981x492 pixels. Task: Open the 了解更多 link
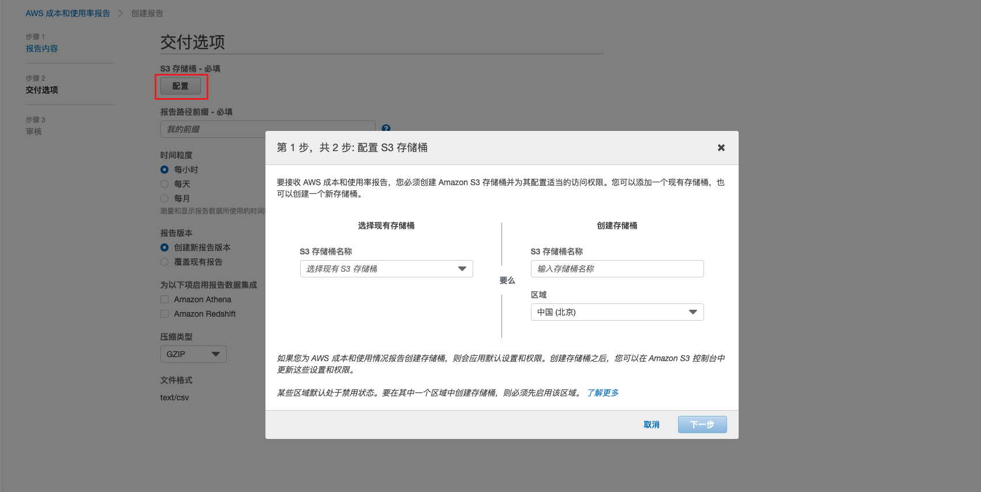(x=602, y=393)
